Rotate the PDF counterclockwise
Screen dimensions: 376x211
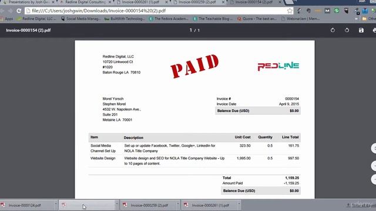point(347,30)
